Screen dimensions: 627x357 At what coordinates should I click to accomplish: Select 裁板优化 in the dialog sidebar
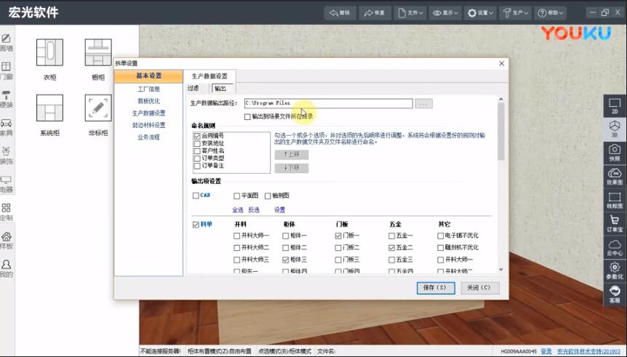coord(149,101)
